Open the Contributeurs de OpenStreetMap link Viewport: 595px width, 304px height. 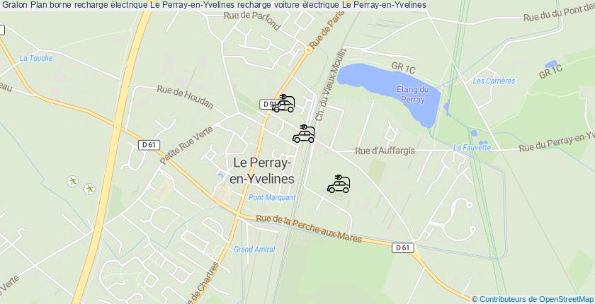535,300
